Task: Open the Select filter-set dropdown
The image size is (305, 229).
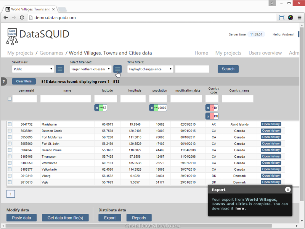Action: coord(90,69)
